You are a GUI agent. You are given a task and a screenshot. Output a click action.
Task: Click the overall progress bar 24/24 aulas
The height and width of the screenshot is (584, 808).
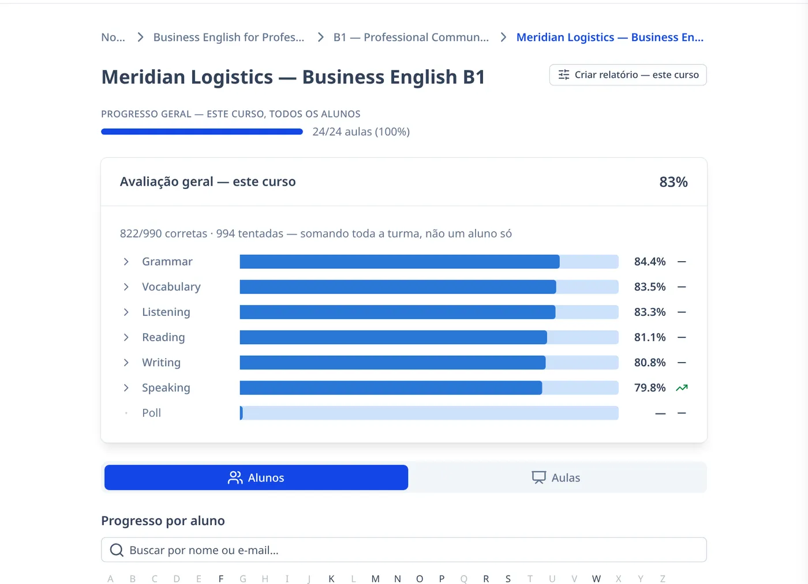click(202, 131)
